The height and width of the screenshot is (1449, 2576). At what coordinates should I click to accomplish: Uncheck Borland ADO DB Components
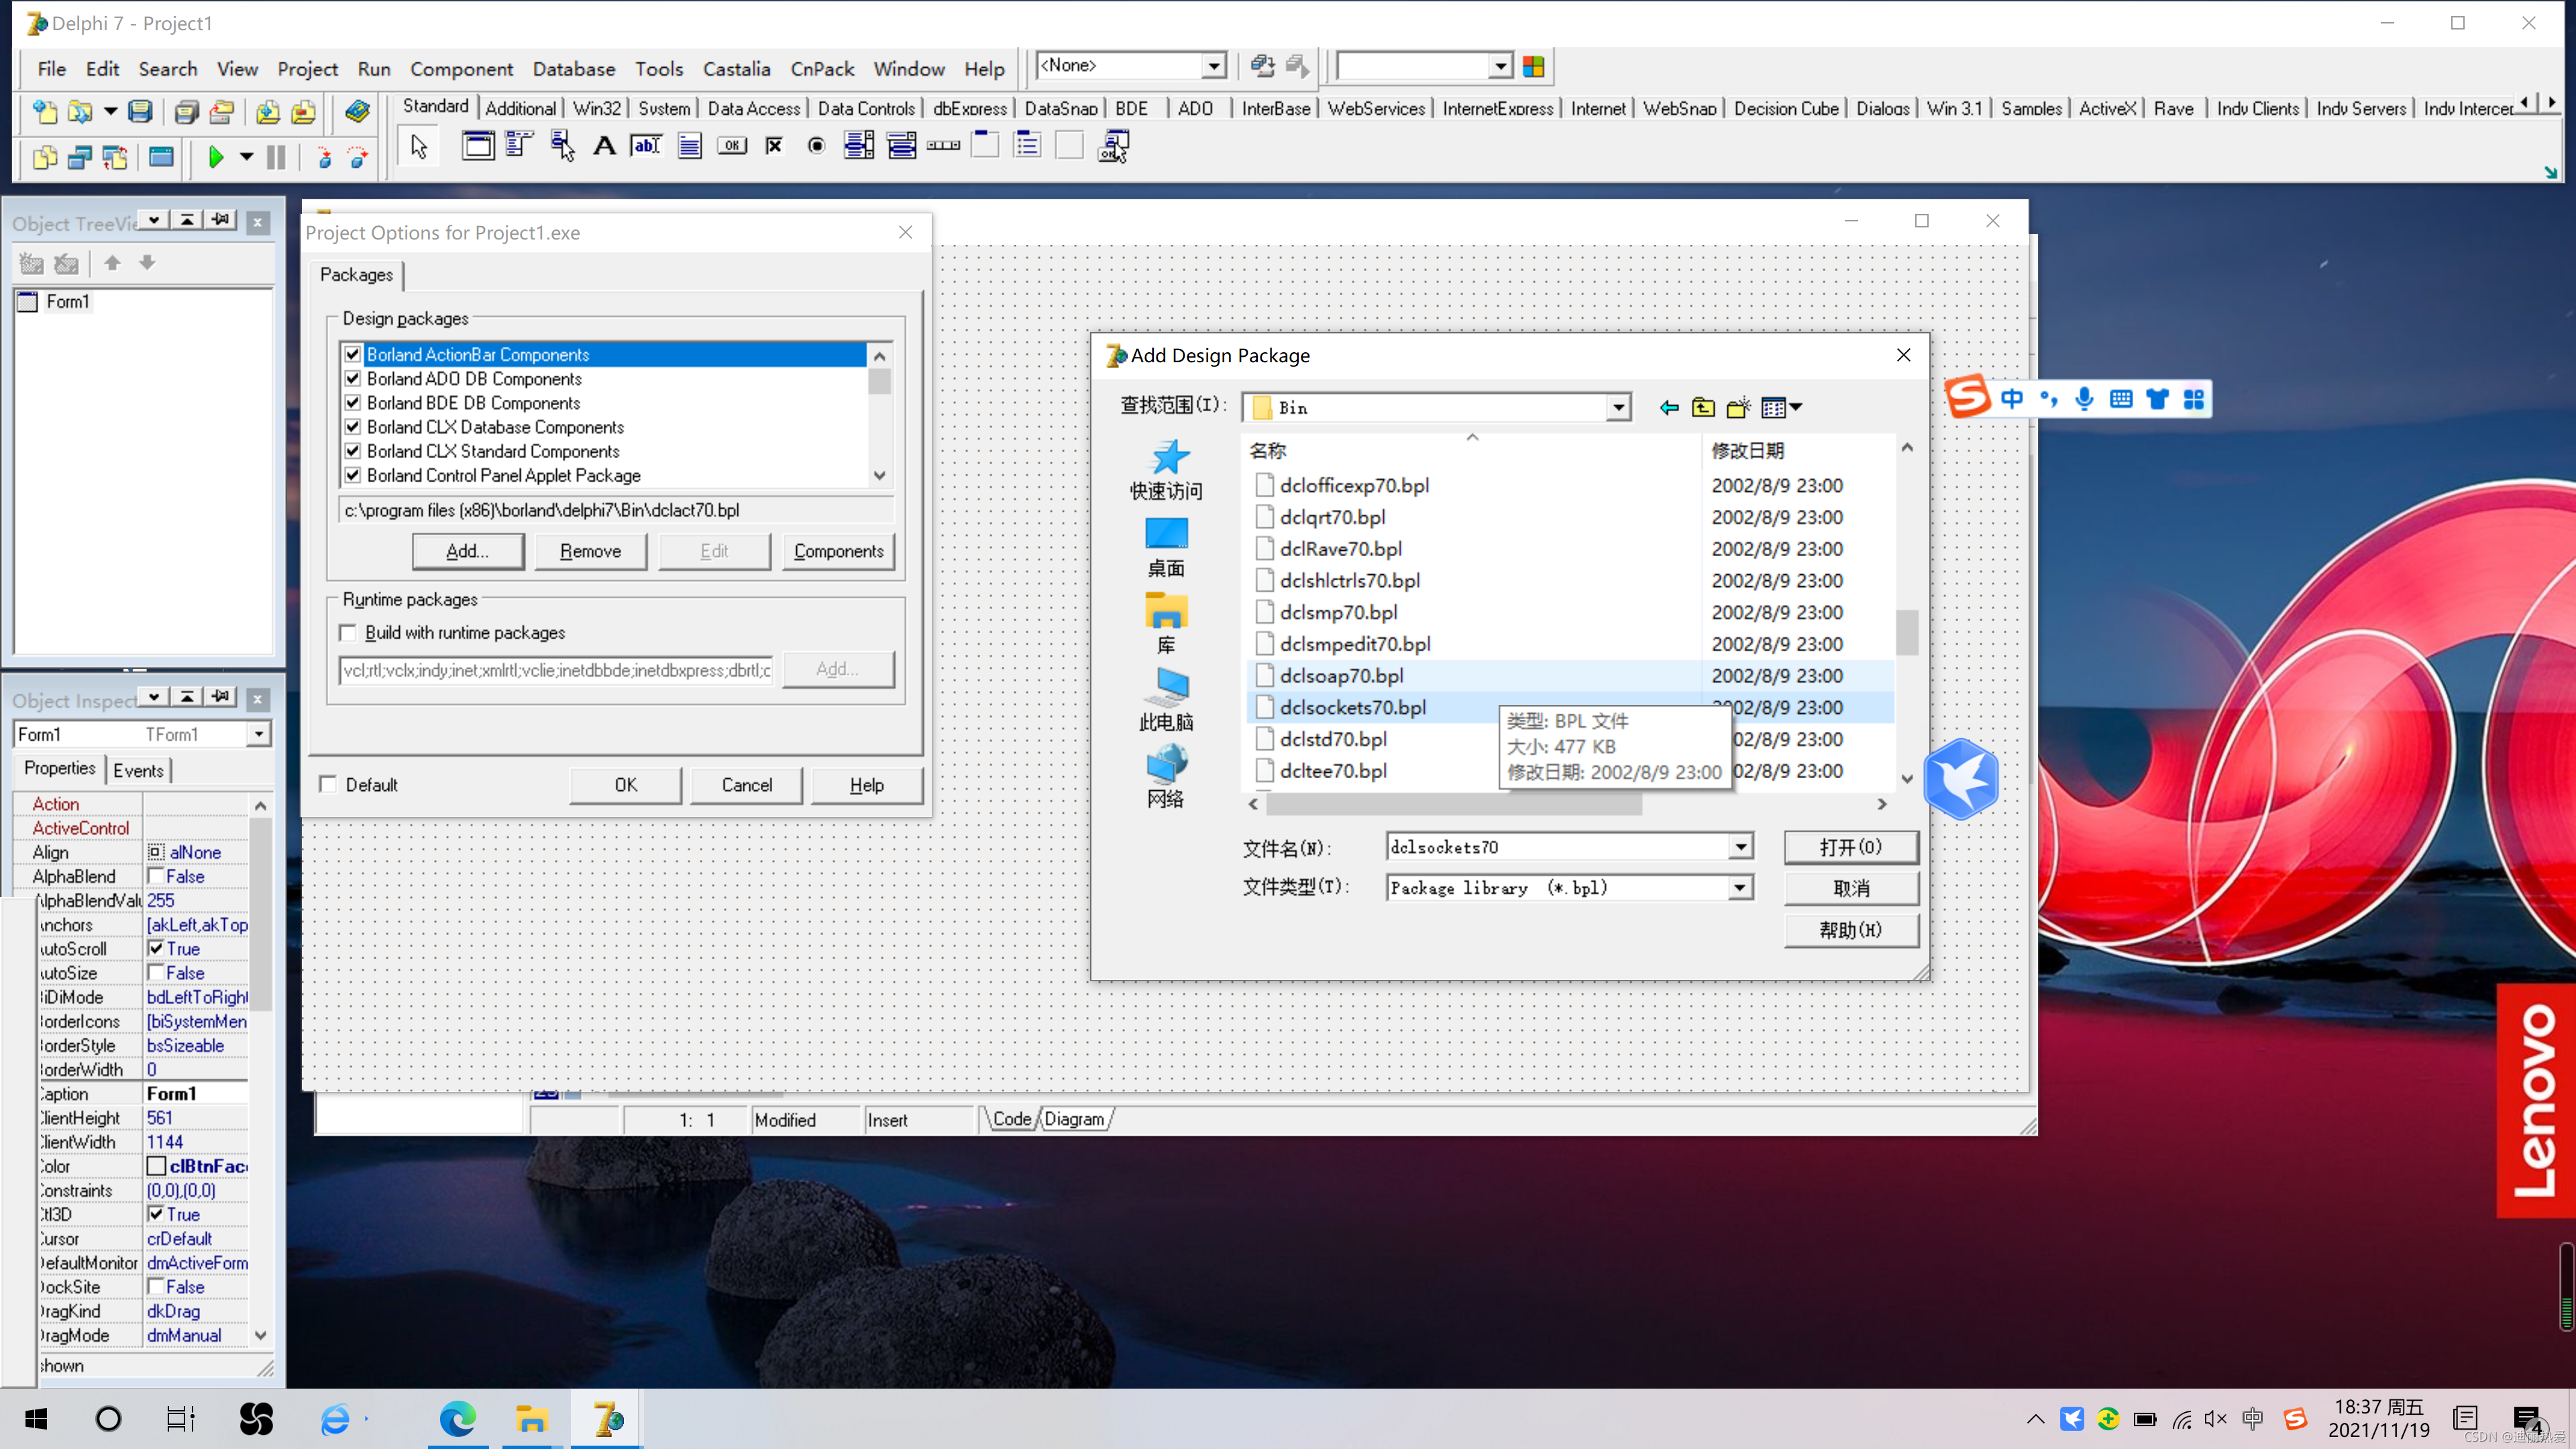click(x=352, y=379)
